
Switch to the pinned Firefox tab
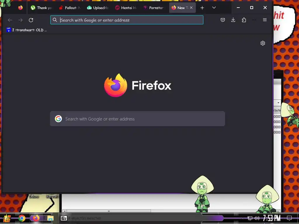(x=20, y=8)
